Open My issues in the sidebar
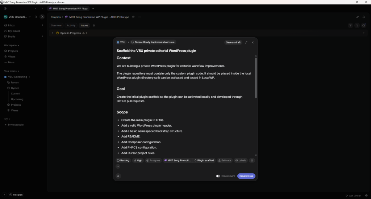Screen dimensions: 371x199 (24, 31)
